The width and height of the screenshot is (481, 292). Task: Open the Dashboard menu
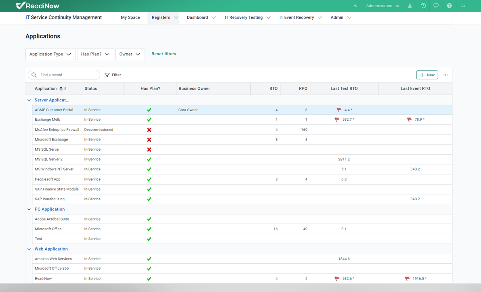201,17
